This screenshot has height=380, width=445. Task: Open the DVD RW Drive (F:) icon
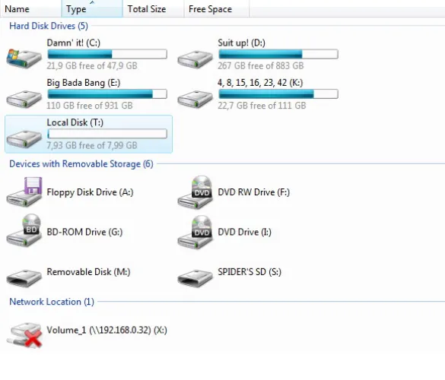tap(195, 192)
